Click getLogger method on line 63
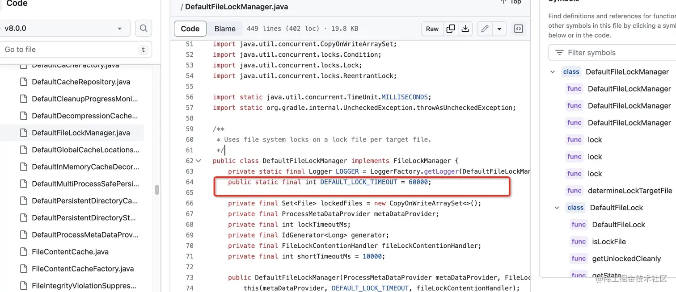Image resolution: width=676 pixels, height=292 pixels. tap(441, 171)
